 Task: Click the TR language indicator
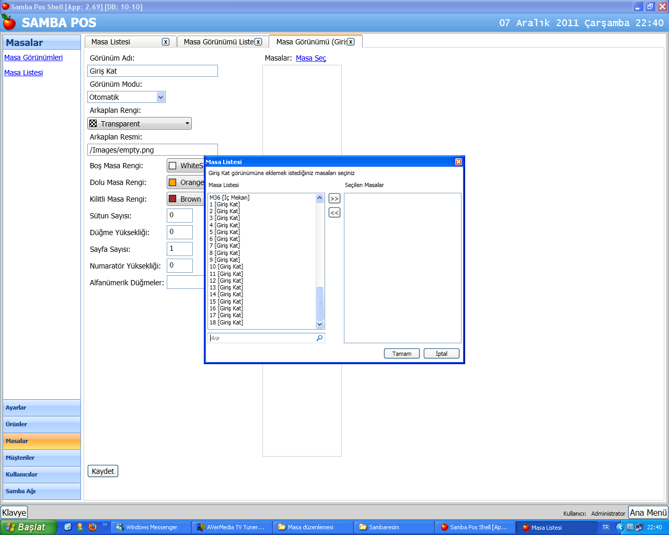click(x=606, y=527)
